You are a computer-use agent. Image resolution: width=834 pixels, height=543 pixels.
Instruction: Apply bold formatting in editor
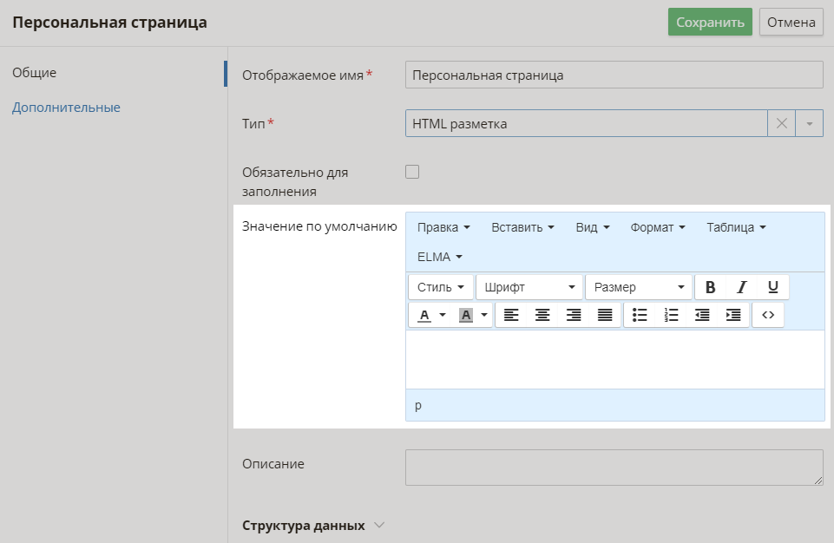710,287
